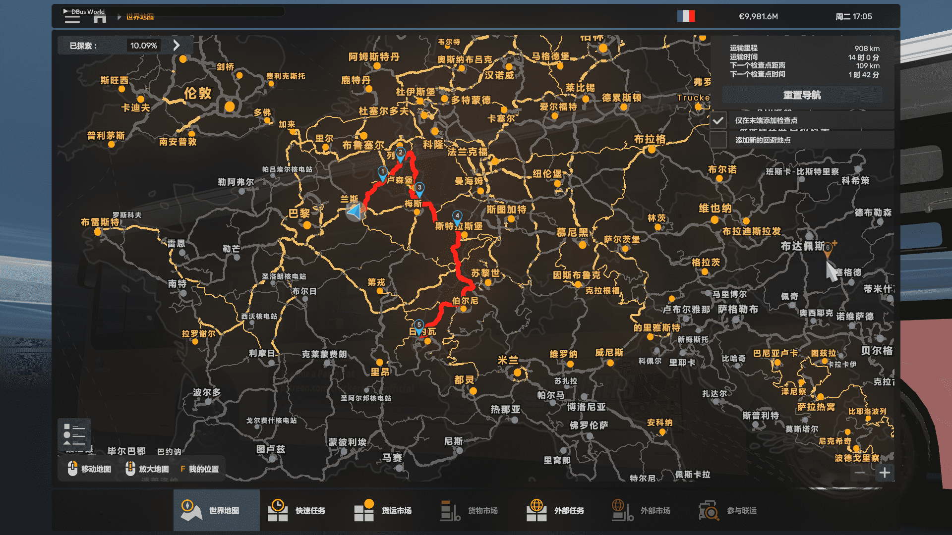
Task: Open the hamburger main menu icon
Action: point(72,19)
